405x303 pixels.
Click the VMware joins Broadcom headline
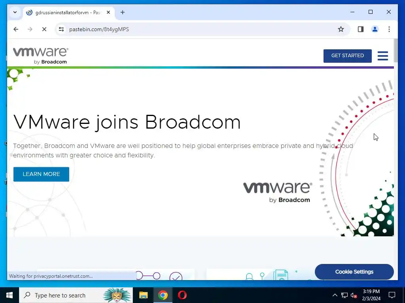pyautogui.click(x=127, y=122)
